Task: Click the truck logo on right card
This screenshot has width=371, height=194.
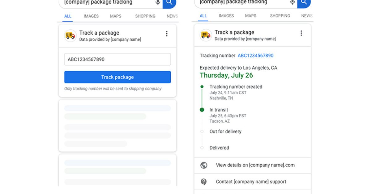Action: pyautogui.click(x=206, y=35)
